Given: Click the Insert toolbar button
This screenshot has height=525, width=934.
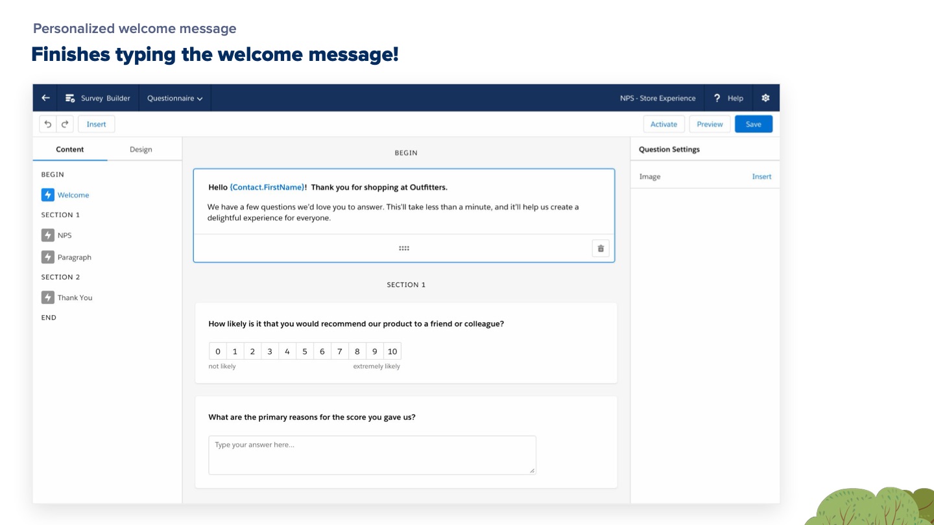Looking at the screenshot, I should (x=97, y=124).
